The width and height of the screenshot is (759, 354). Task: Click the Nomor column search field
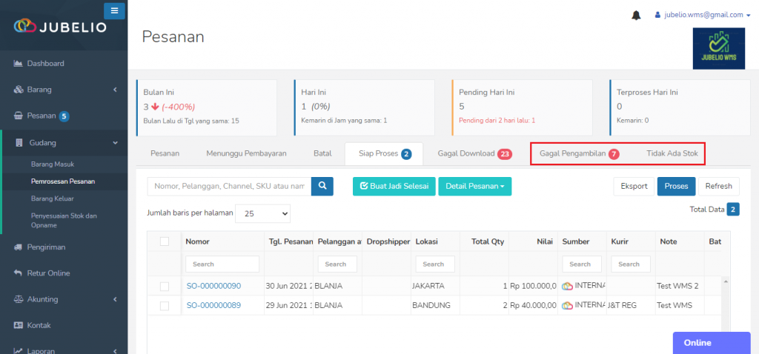pos(222,264)
